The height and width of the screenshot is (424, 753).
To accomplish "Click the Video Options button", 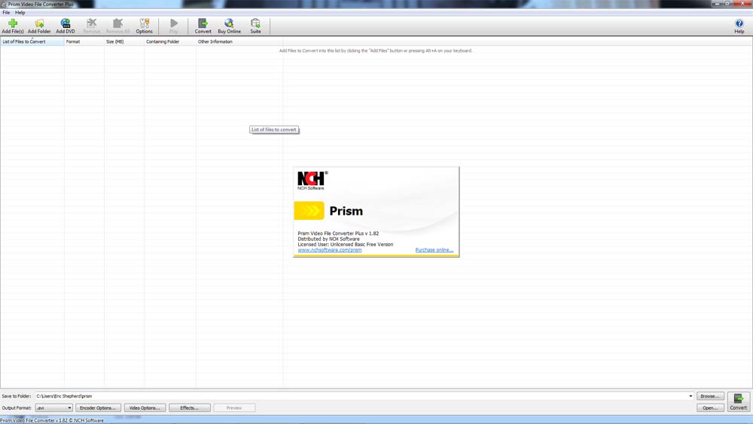I will 145,407.
